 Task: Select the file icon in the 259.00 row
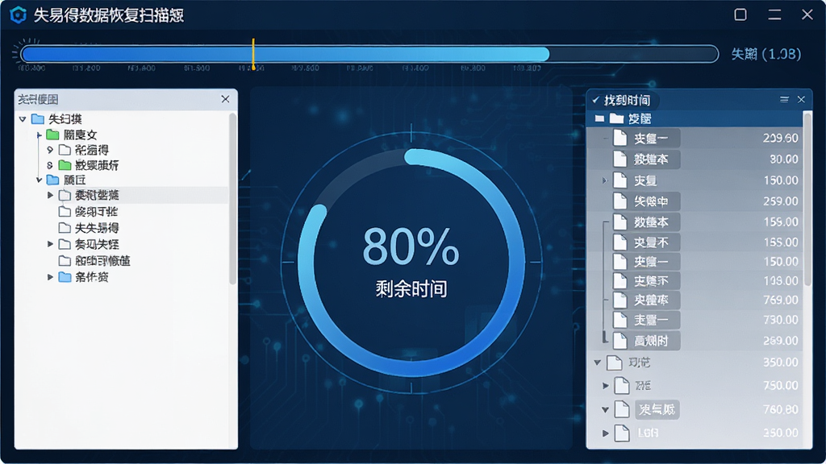pos(620,201)
